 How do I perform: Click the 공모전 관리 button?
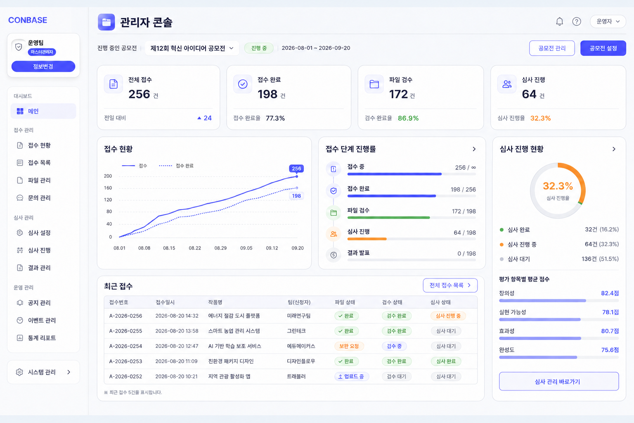(x=552, y=48)
